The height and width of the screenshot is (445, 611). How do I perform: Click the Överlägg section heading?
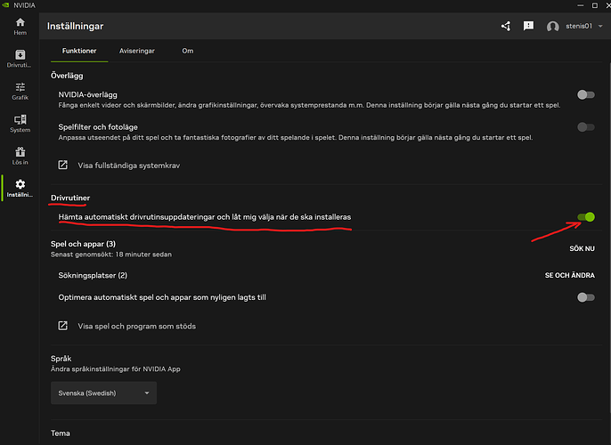[x=67, y=76]
